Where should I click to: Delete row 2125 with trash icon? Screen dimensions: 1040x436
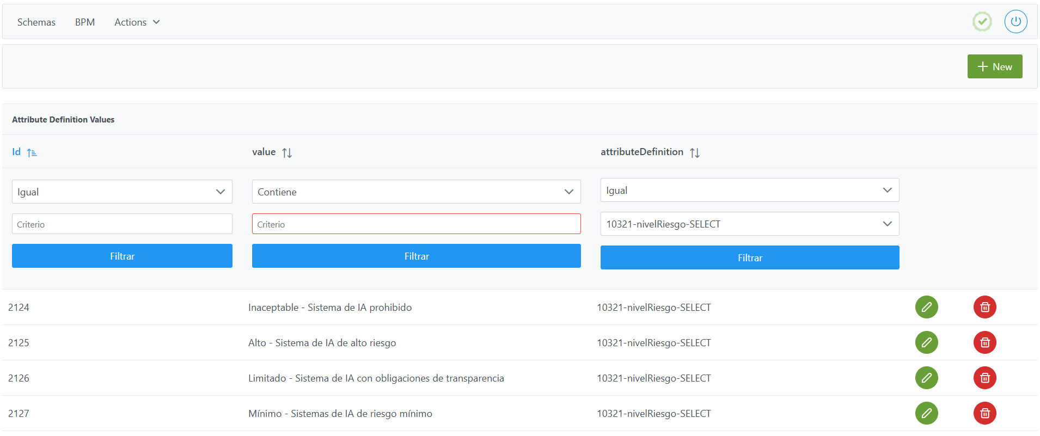tap(984, 342)
